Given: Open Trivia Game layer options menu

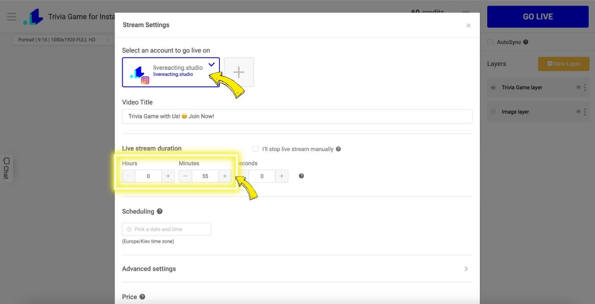Looking at the screenshot, I should [x=585, y=87].
